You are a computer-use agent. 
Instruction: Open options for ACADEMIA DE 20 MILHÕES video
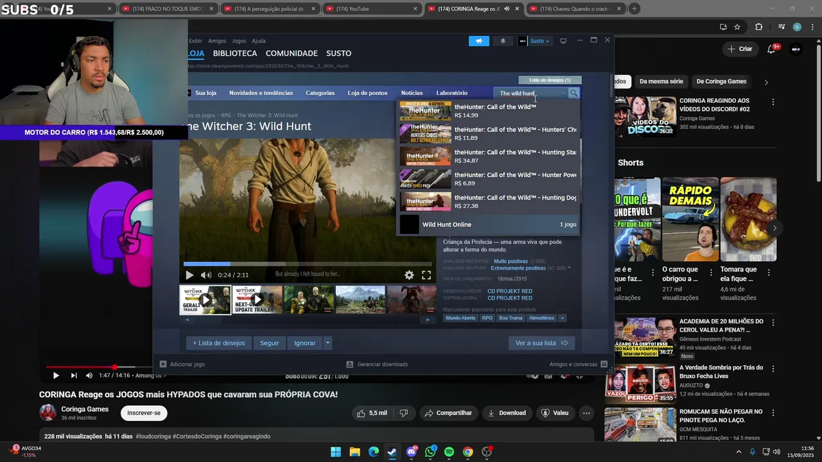coord(773,323)
